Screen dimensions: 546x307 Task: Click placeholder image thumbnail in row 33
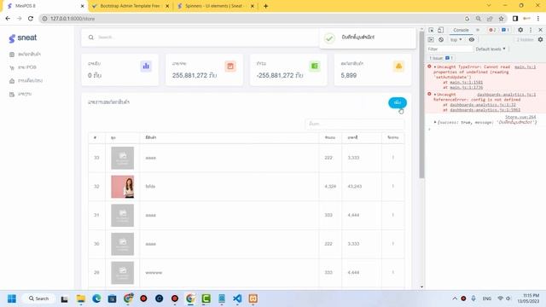(x=123, y=158)
